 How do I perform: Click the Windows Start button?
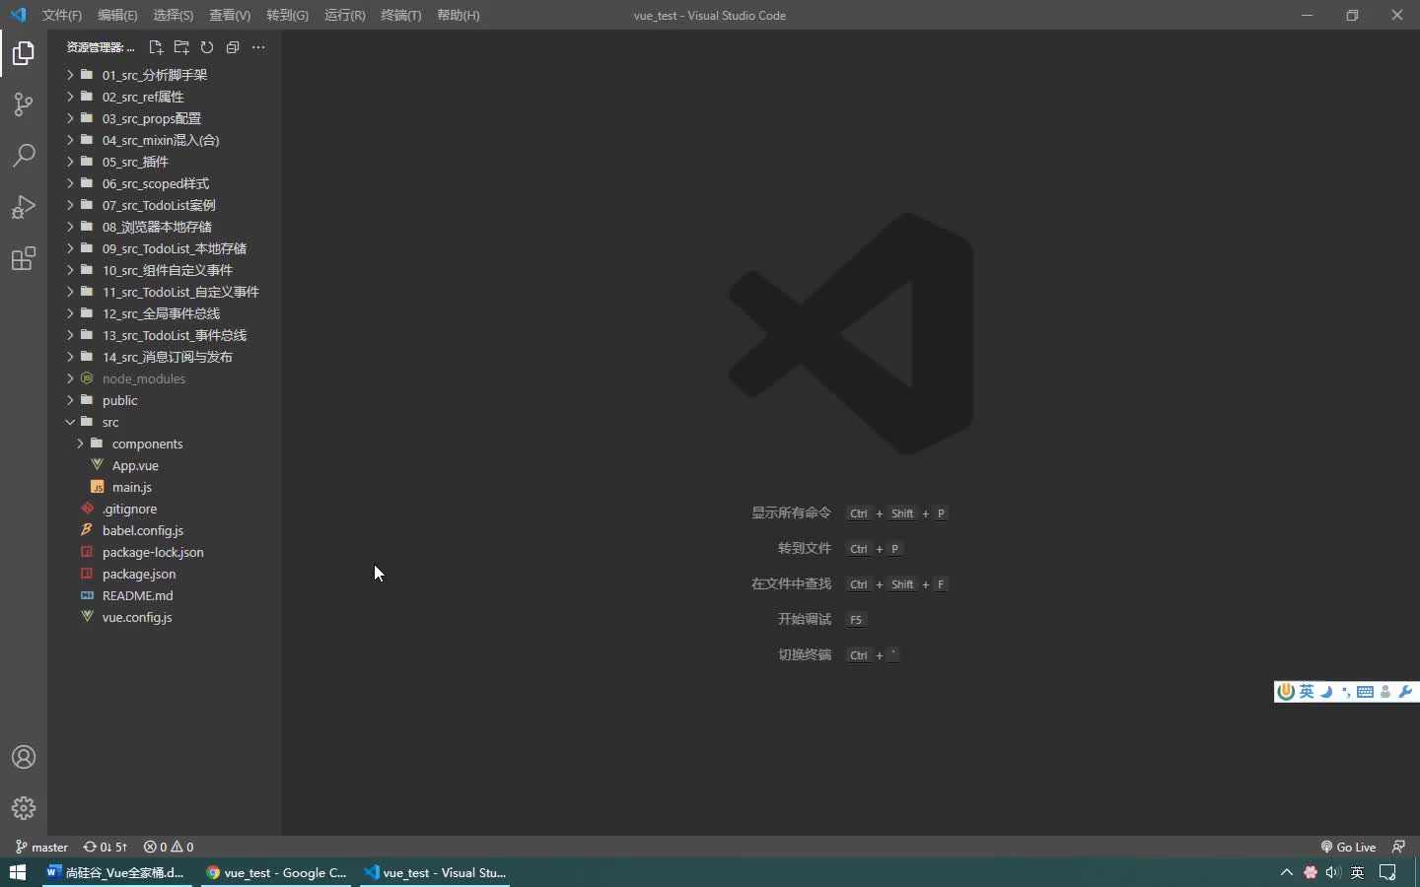[17, 872]
